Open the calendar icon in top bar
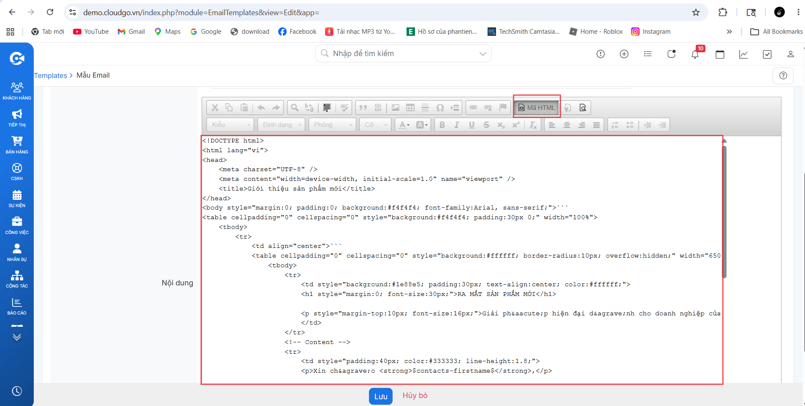This screenshot has height=406, width=805. pos(720,54)
